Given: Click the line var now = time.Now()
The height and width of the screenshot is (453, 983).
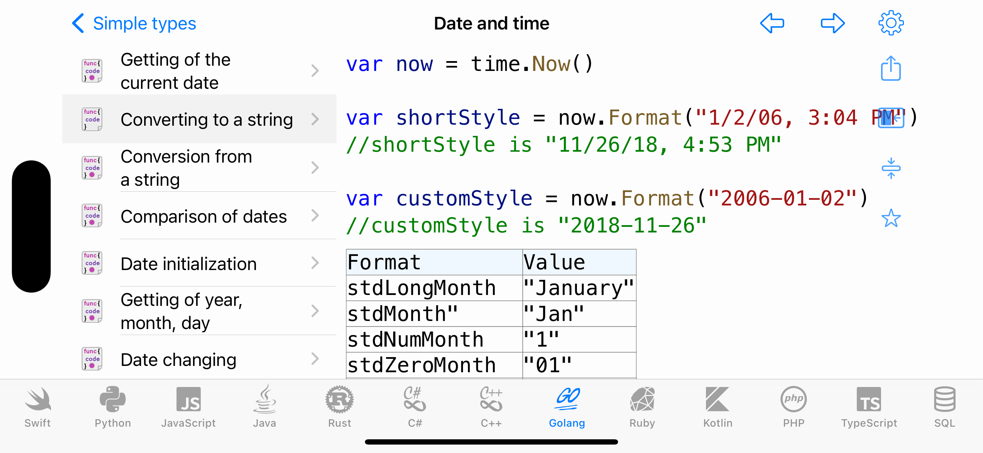Looking at the screenshot, I should (x=469, y=64).
